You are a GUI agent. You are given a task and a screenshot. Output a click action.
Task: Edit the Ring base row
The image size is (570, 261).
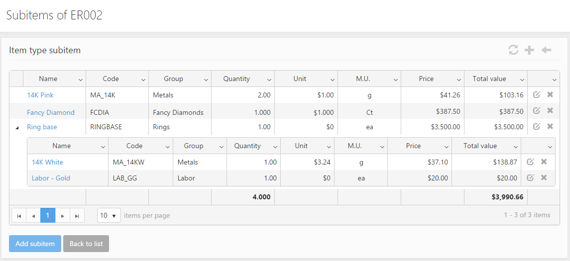[x=536, y=127]
